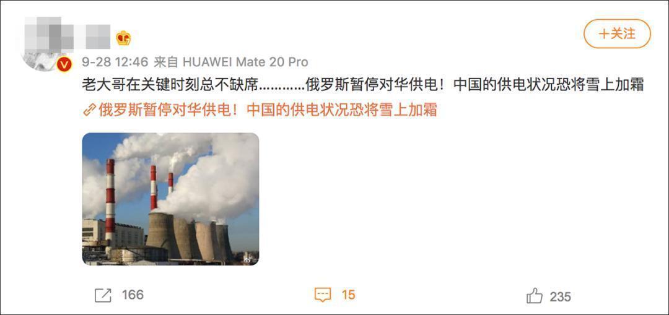
Task: Click the plus sign in 关注 button
Action: tap(604, 34)
